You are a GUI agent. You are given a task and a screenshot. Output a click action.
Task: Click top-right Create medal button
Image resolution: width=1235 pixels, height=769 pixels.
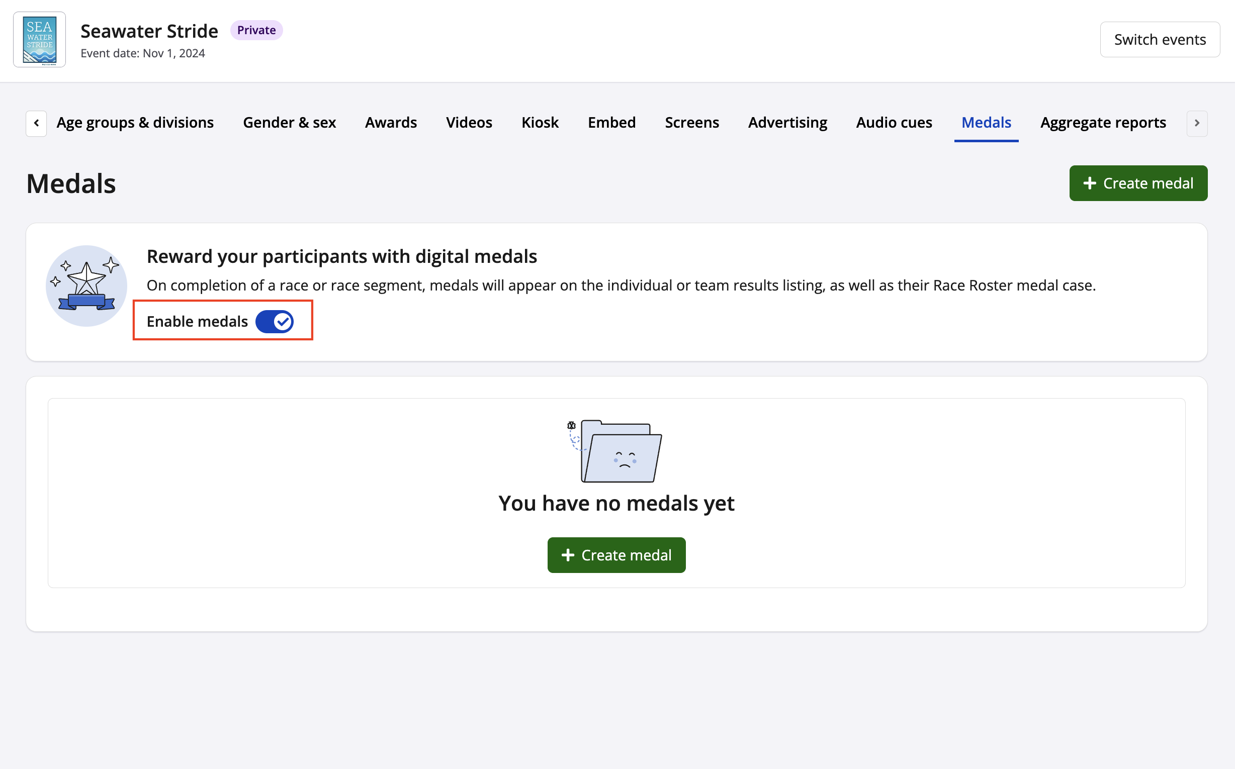[1138, 183]
